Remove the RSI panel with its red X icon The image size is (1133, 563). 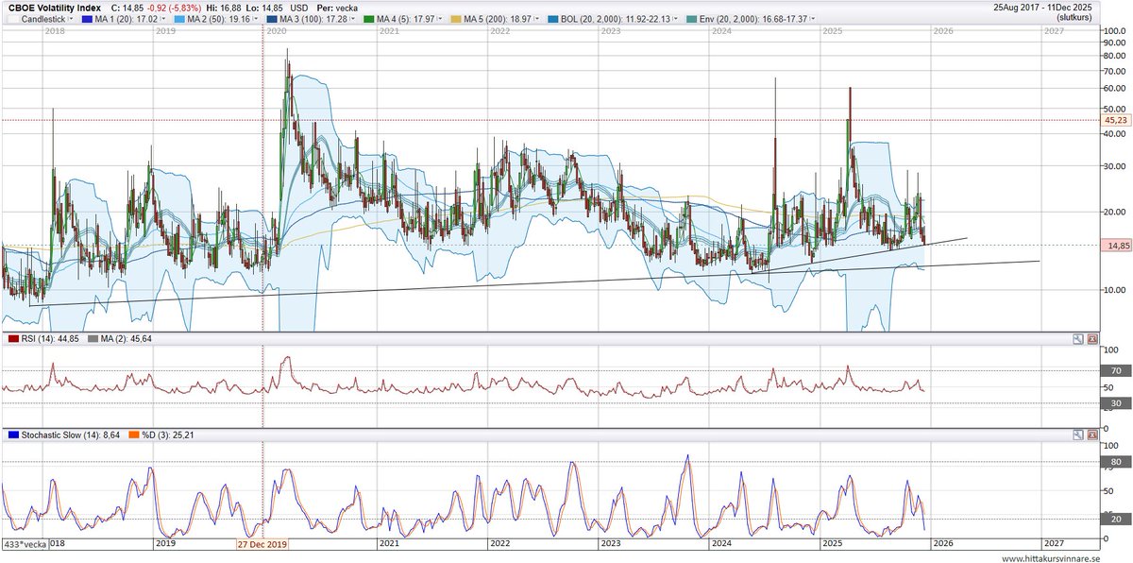[1092, 337]
